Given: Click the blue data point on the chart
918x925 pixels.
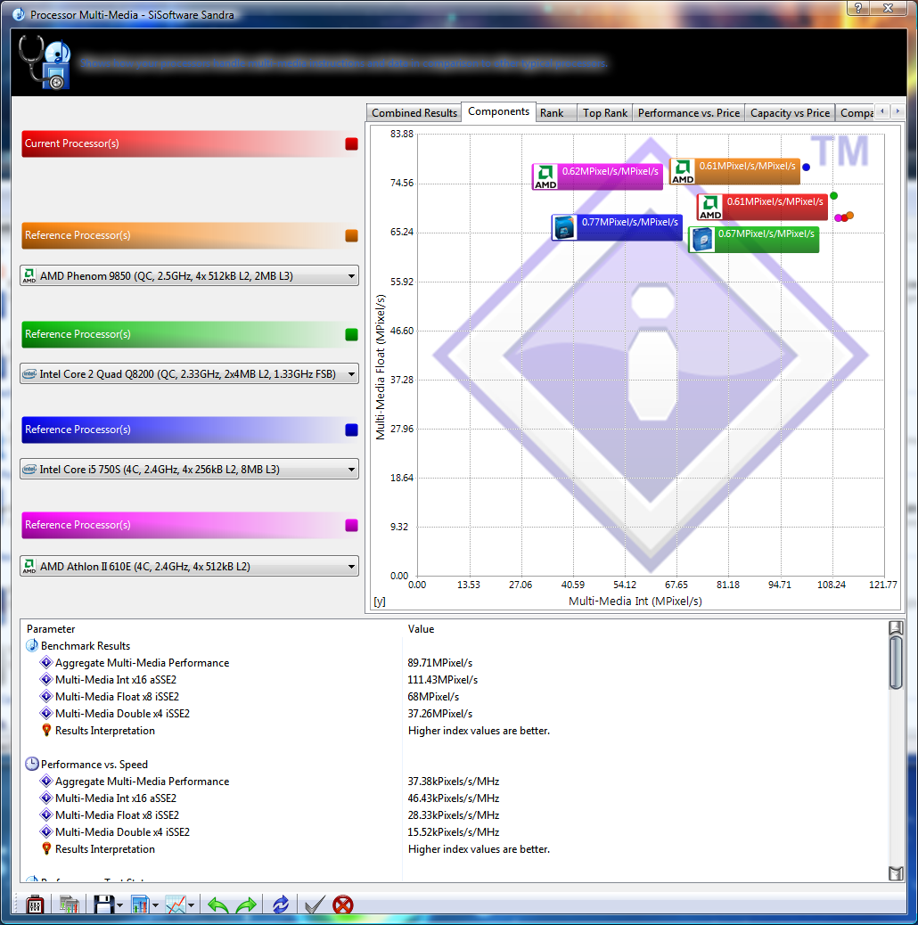Looking at the screenshot, I should tap(806, 167).
